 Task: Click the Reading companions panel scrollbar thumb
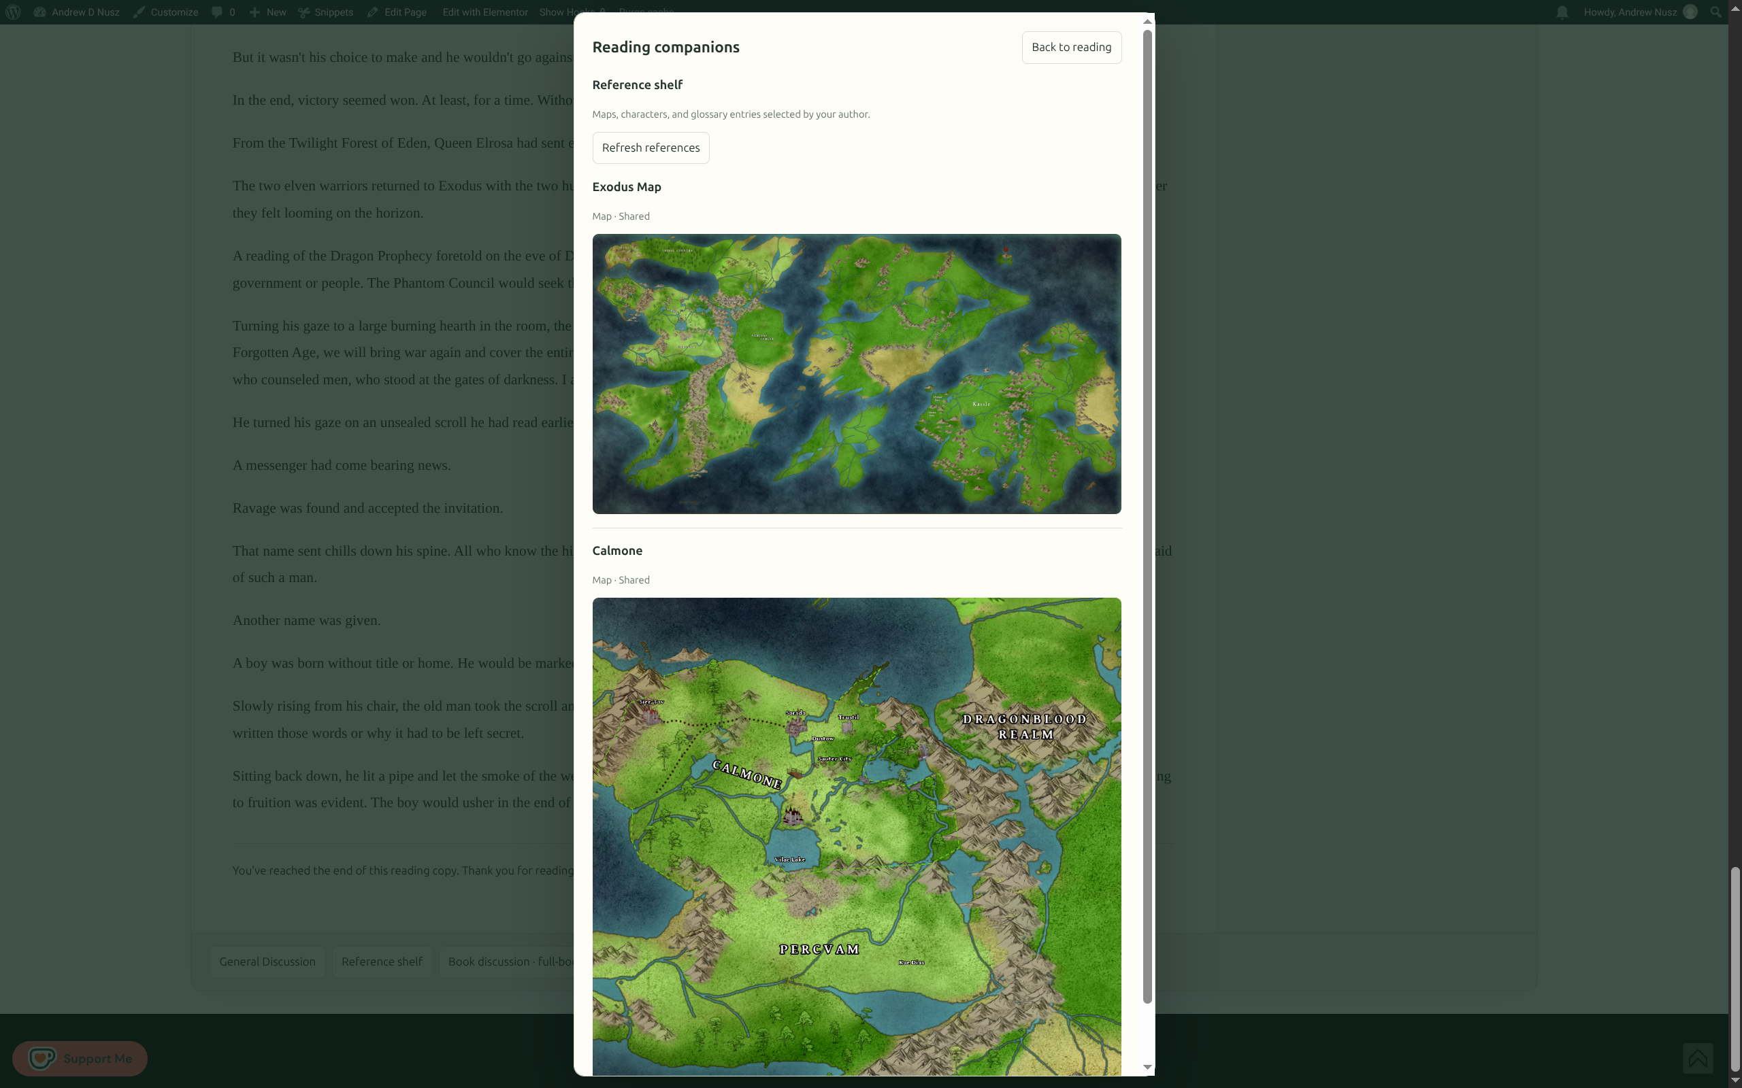1147,517
